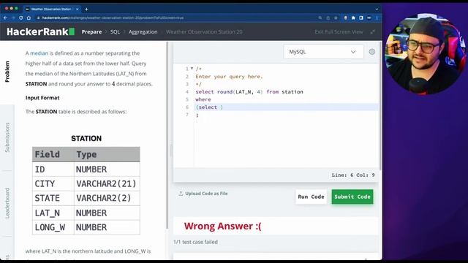The image size is (468, 263).
Task: Go to Aggregation in breadcrumb
Action: tap(143, 32)
